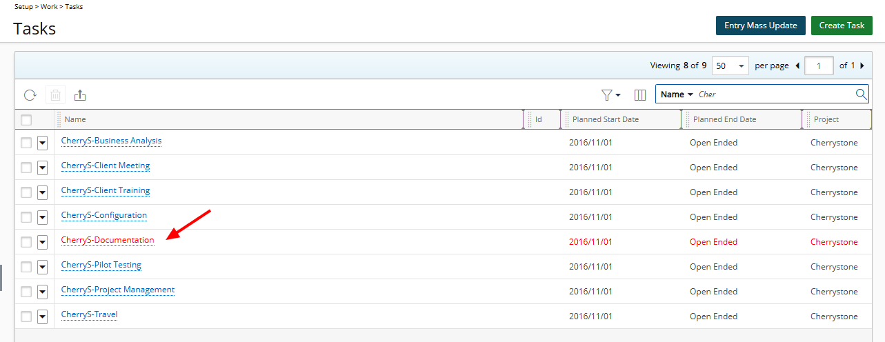Open CherryS-Client Meeting row action dropdown
The width and height of the screenshot is (885, 342).
click(42, 168)
